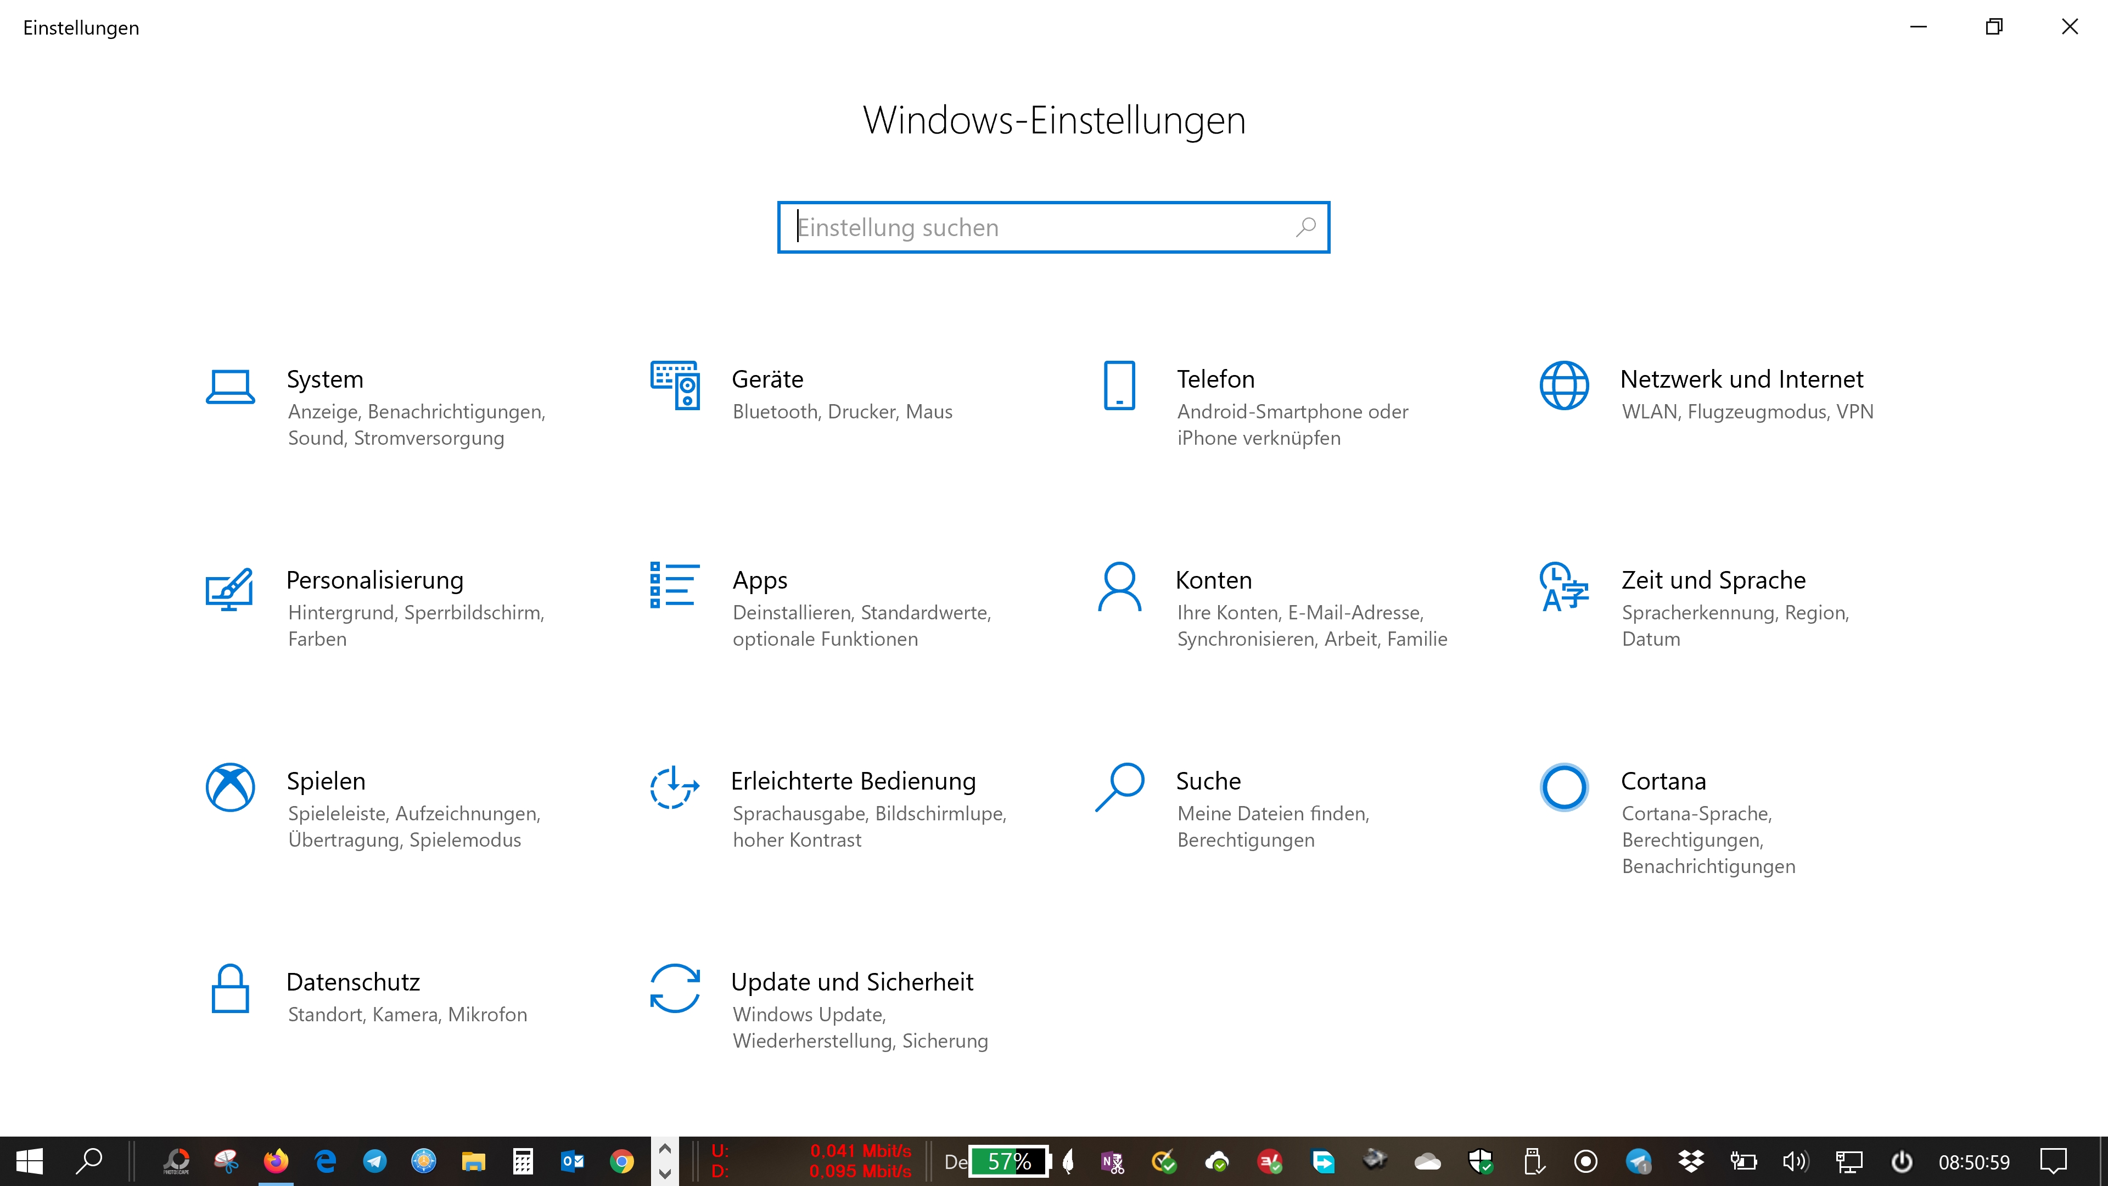The image size is (2108, 1186).
Task: Open the Personalisierung paintbrush icon
Action: (230, 588)
